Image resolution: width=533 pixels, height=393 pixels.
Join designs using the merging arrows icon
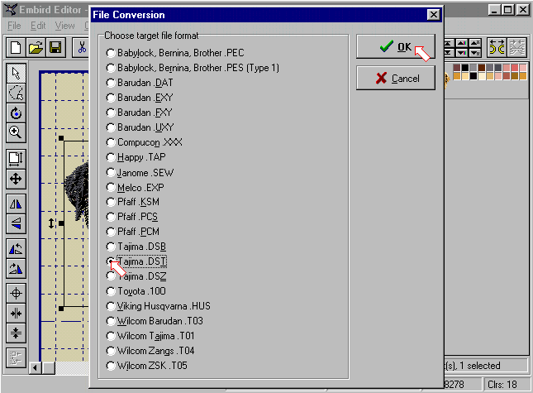pyautogui.click(x=516, y=47)
